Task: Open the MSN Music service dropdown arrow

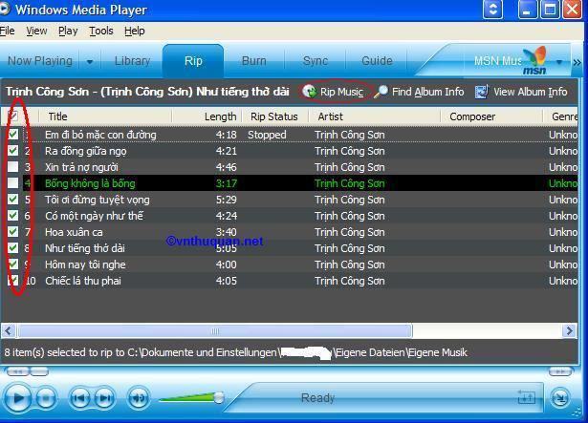Action: tap(559, 61)
